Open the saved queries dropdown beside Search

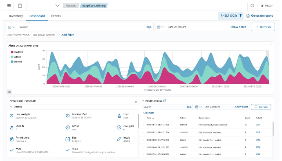tap(11, 27)
